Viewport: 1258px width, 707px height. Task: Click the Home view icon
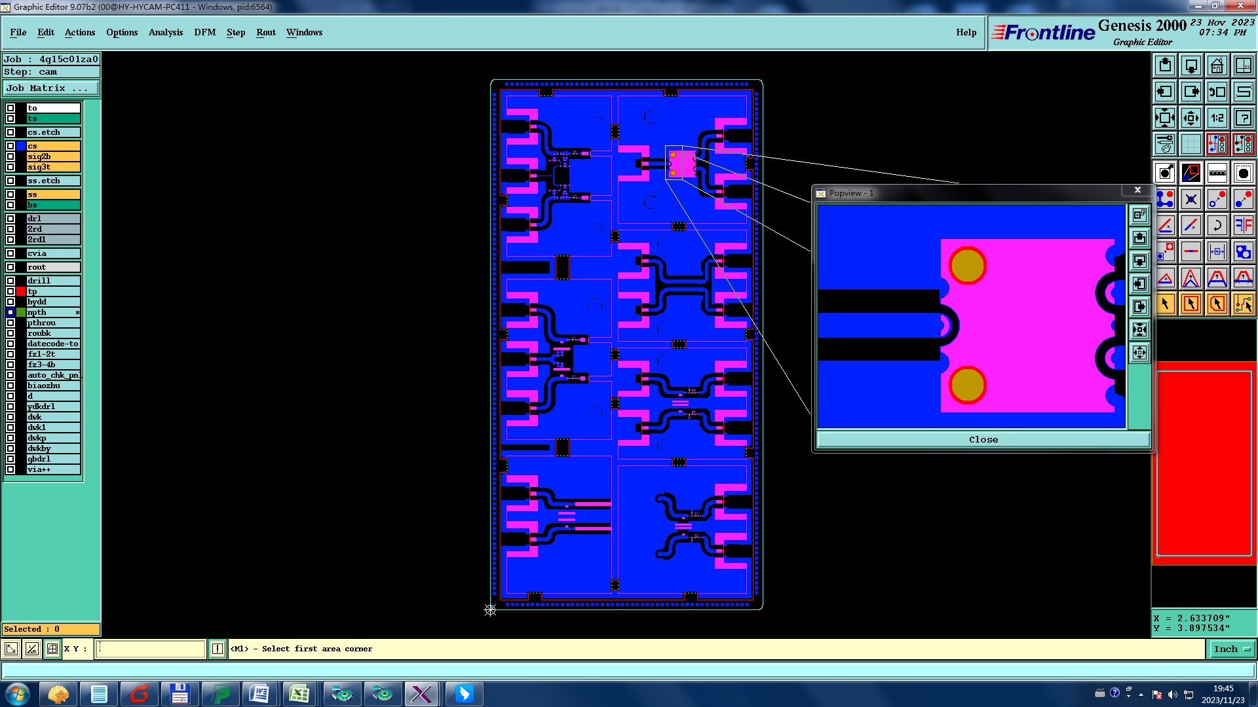point(1217,65)
